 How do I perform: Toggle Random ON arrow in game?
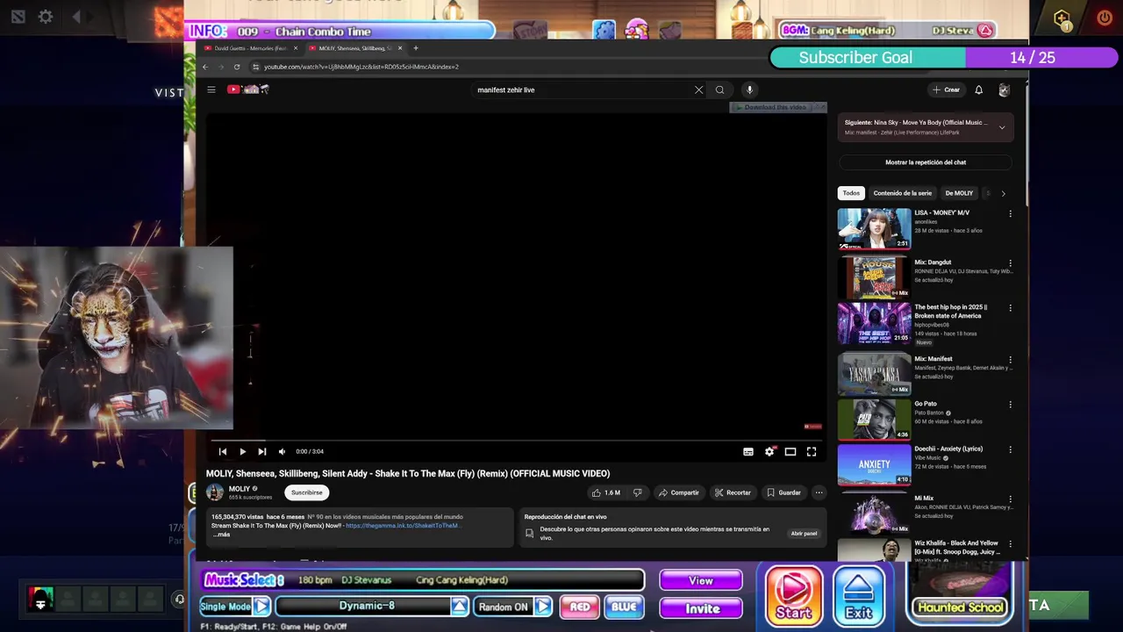click(543, 607)
